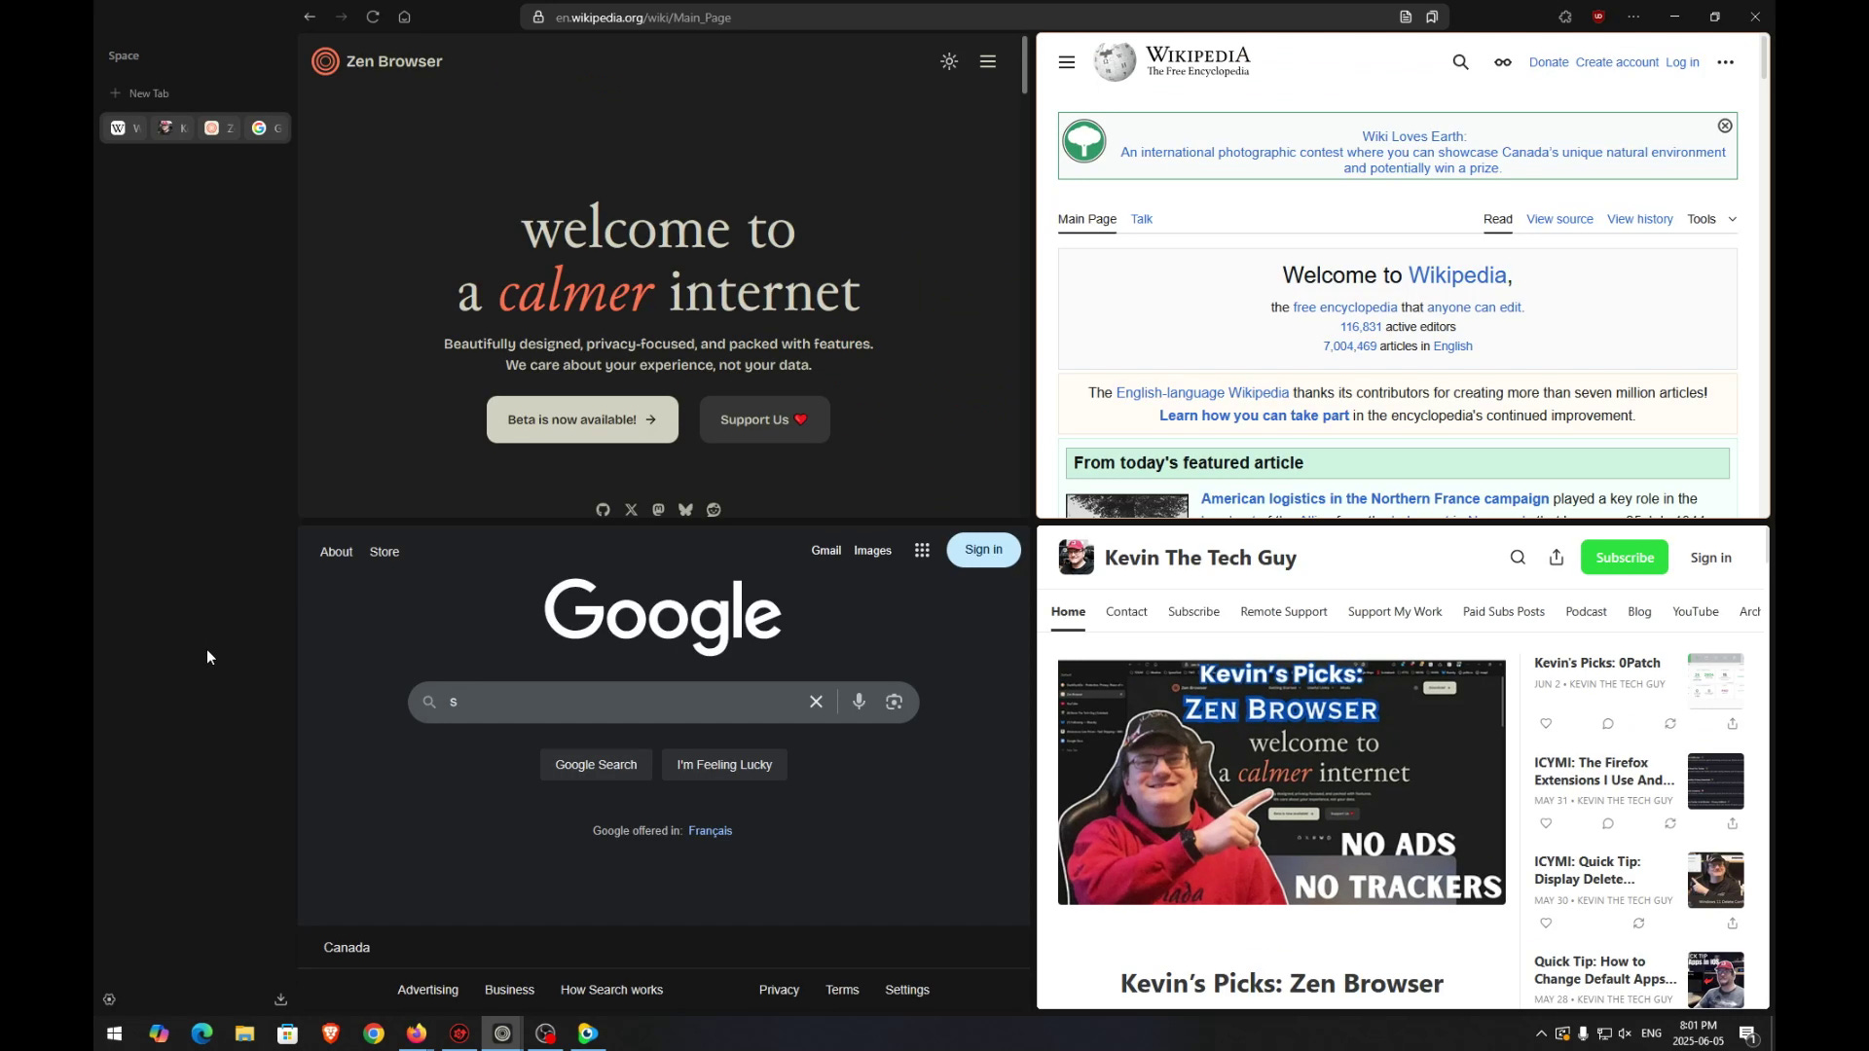Image resolution: width=1869 pixels, height=1051 pixels.
Task: Click Zen Browser GitHub icon
Action: (603, 510)
